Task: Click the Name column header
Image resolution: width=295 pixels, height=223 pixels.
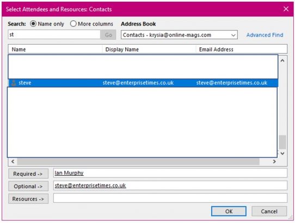Action: coord(55,49)
